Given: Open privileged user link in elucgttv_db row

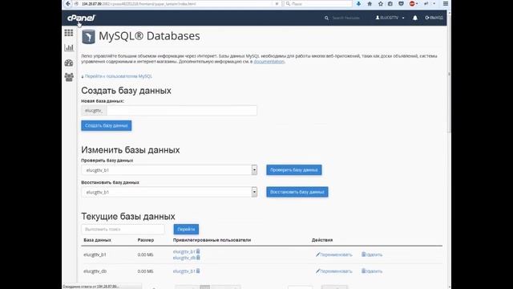Looking at the screenshot, I should click(x=184, y=271).
